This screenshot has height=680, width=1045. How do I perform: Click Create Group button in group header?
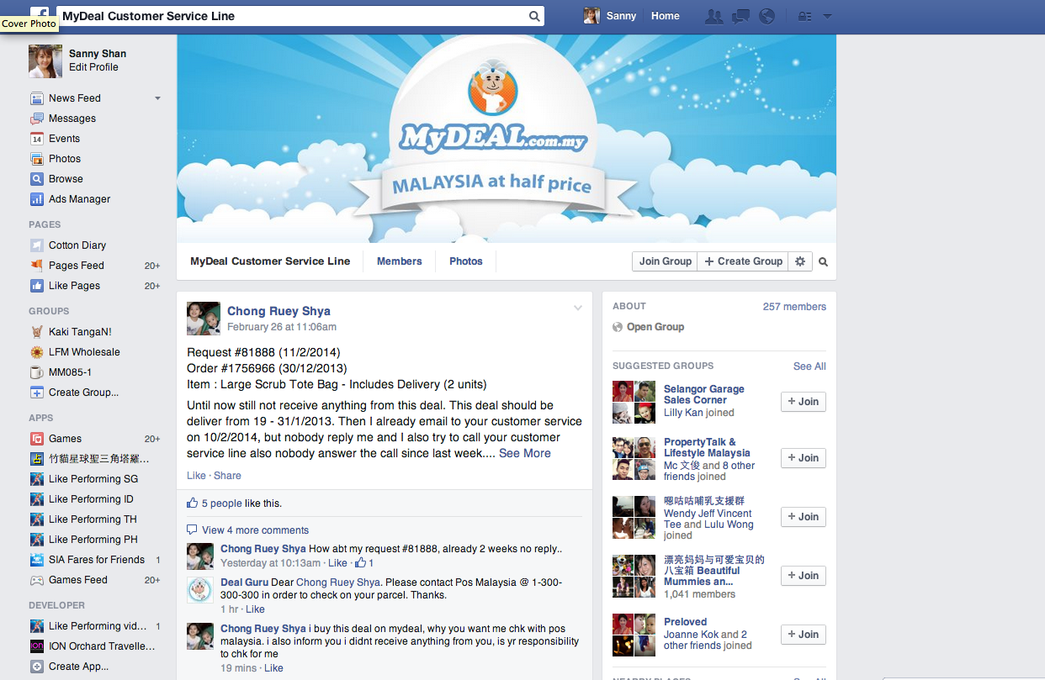(x=744, y=261)
